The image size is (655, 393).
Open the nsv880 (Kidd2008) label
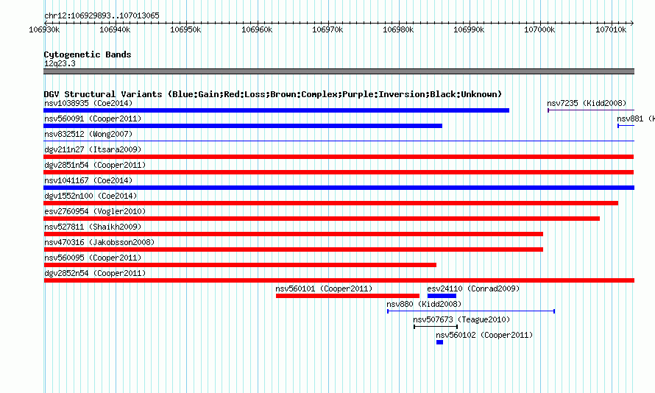click(x=424, y=304)
